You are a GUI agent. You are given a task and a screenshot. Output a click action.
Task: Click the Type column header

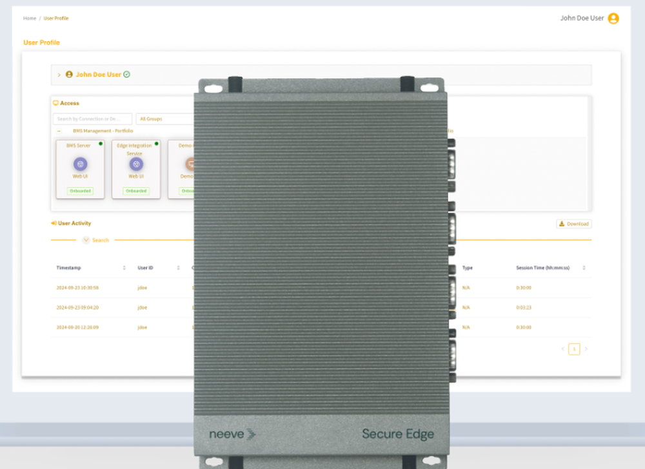coord(467,268)
